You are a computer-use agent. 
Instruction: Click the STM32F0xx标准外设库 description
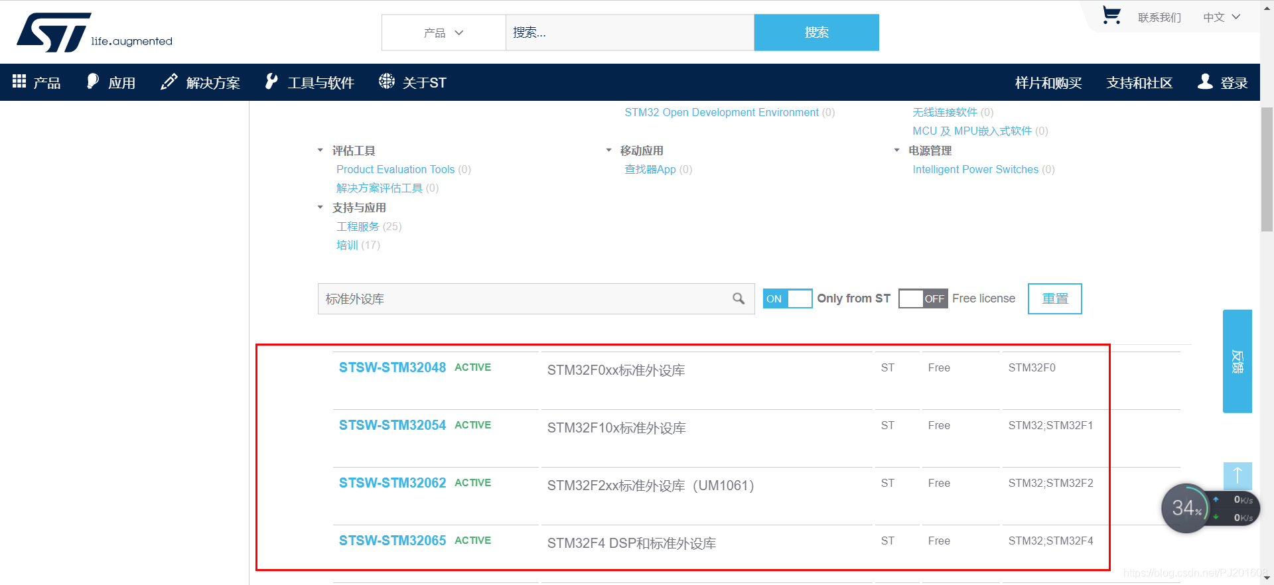pos(616,370)
